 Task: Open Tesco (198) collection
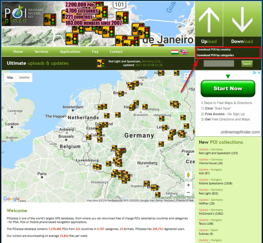[206, 224]
